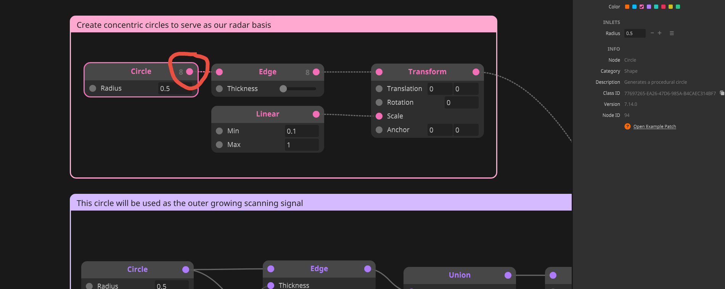Viewport: 725px width, 289px height.
Task: Decrease Radius with the minus button
Action: point(652,33)
